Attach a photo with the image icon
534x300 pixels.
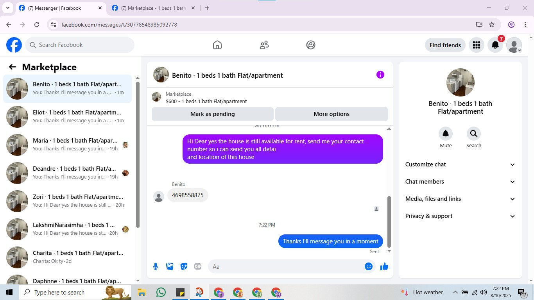point(170,266)
